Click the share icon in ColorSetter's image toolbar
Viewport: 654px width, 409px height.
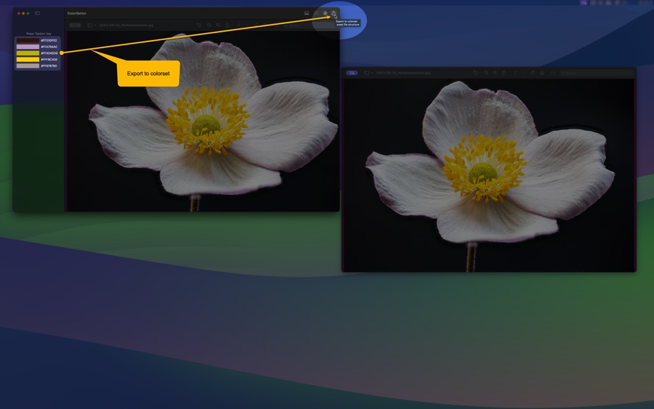(227, 25)
